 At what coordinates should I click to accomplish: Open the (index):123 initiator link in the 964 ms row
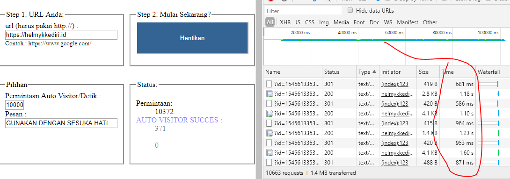tap(394, 123)
